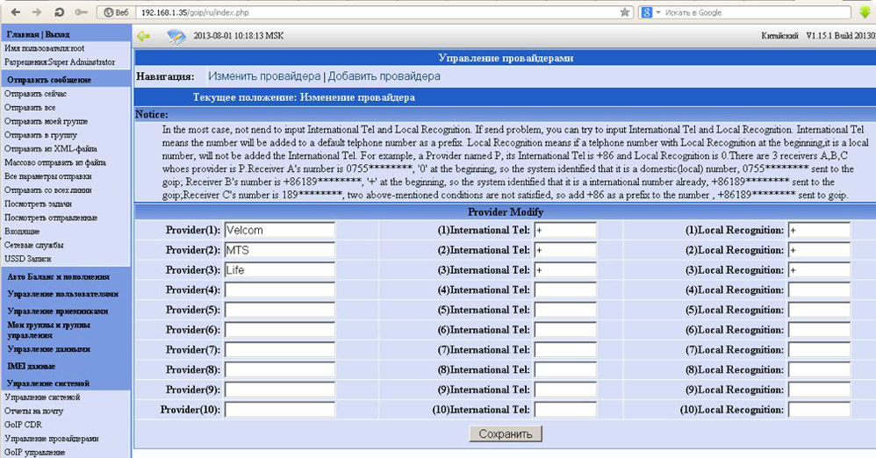Image resolution: width=876 pixels, height=458 pixels.
Task: Open 'Сетевые службы' sidebar item
Action: click(x=33, y=245)
